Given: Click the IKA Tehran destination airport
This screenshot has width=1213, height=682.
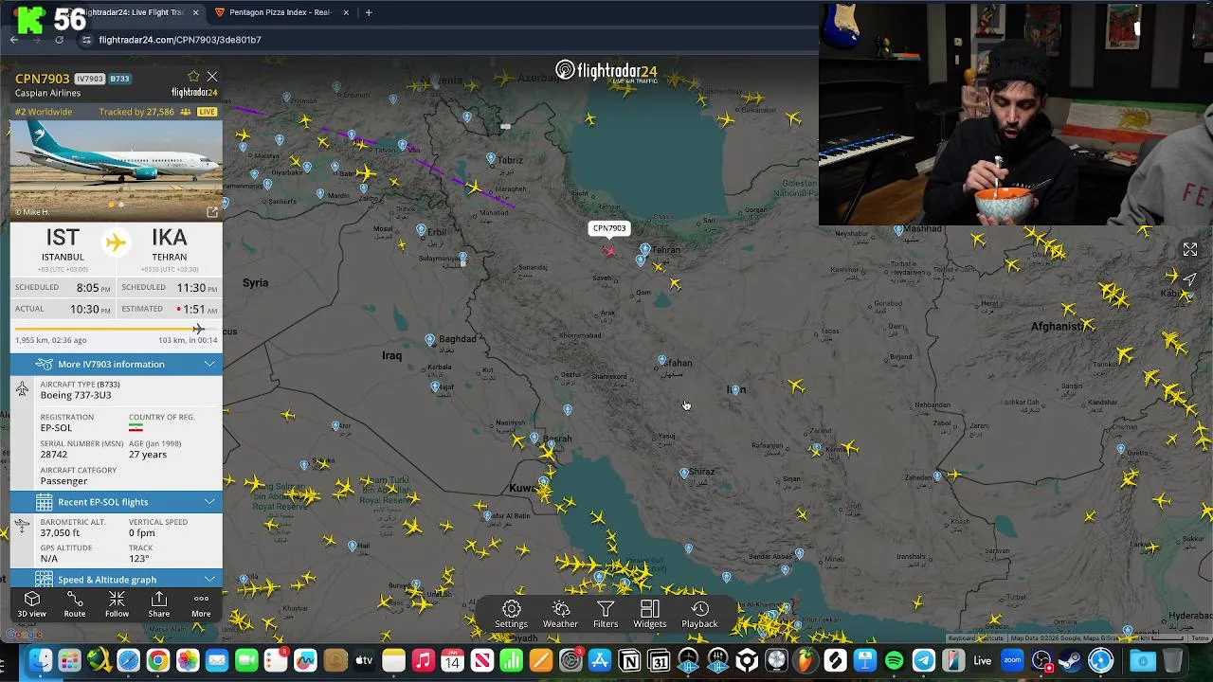Looking at the screenshot, I should [170, 244].
